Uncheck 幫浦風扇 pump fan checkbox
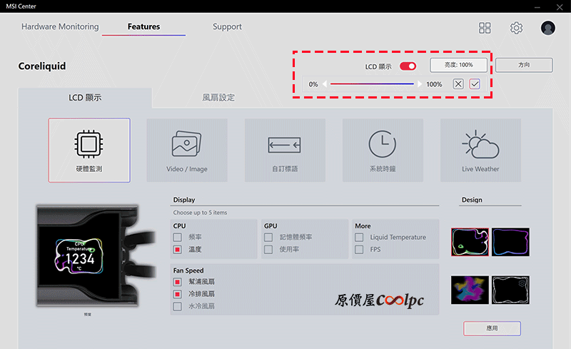The width and height of the screenshot is (571, 349). coord(177,282)
